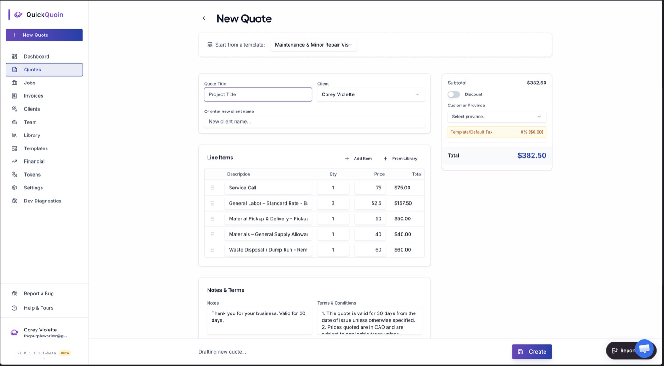Click the Create button
The width and height of the screenshot is (664, 366).
pyautogui.click(x=532, y=352)
